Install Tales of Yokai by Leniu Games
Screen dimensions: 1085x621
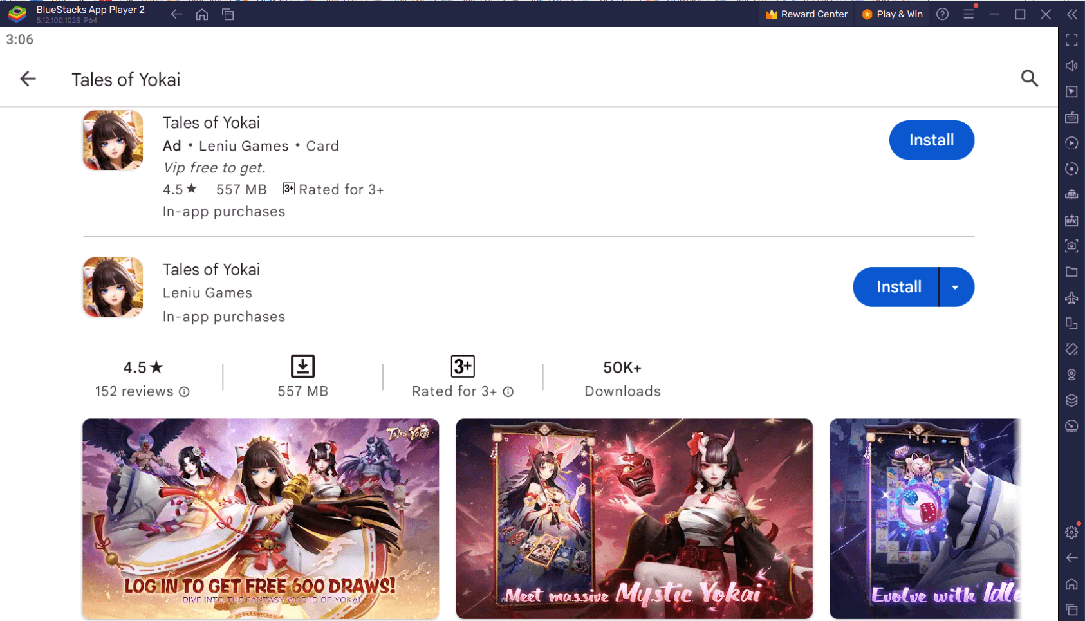[x=896, y=287]
